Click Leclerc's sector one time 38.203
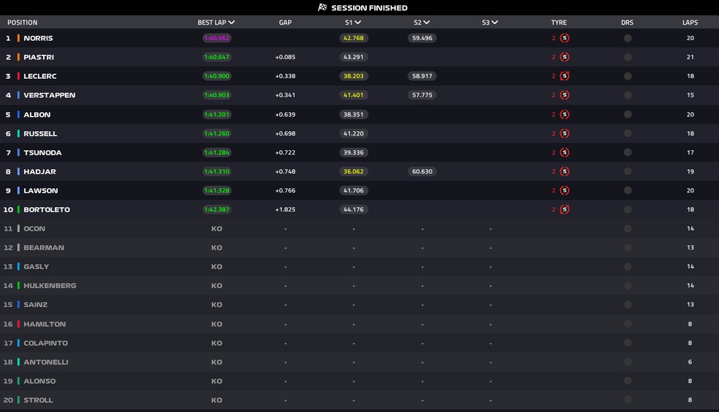719x412 pixels. point(354,76)
